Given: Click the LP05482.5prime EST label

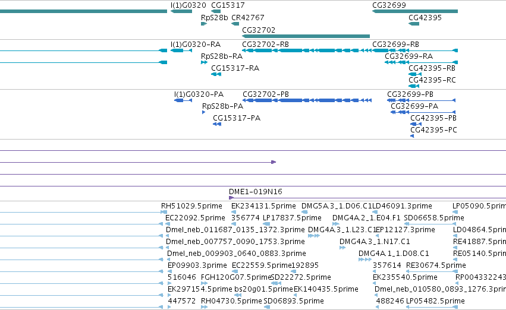Looking at the screenshot, I should [435, 301].
